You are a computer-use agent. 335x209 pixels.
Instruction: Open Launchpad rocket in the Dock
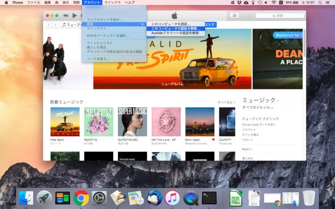point(44,198)
